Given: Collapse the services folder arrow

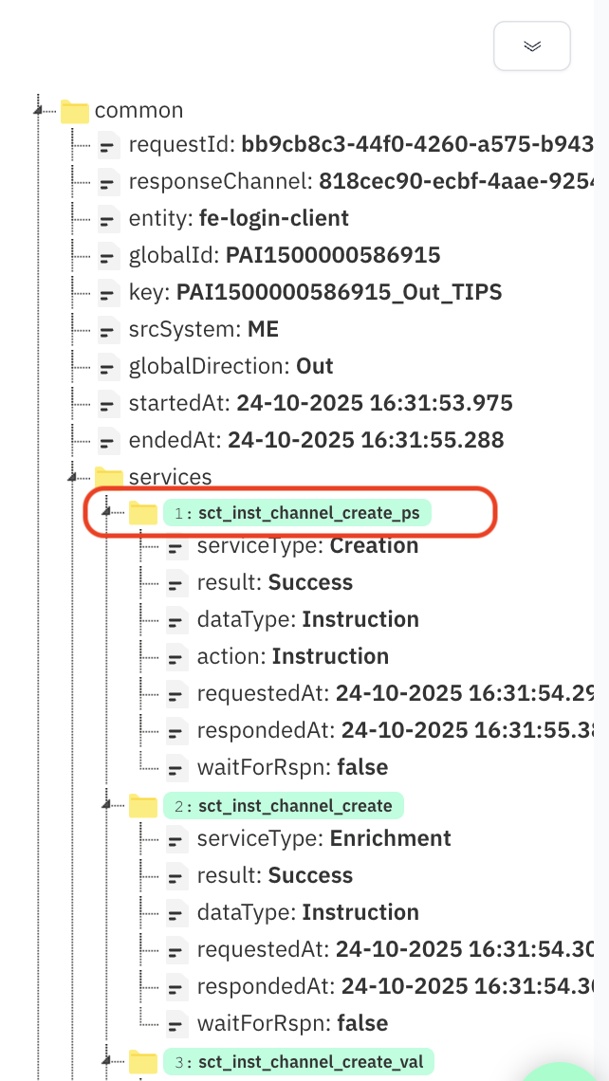Looking at the screenshot, I should point(73,476).
